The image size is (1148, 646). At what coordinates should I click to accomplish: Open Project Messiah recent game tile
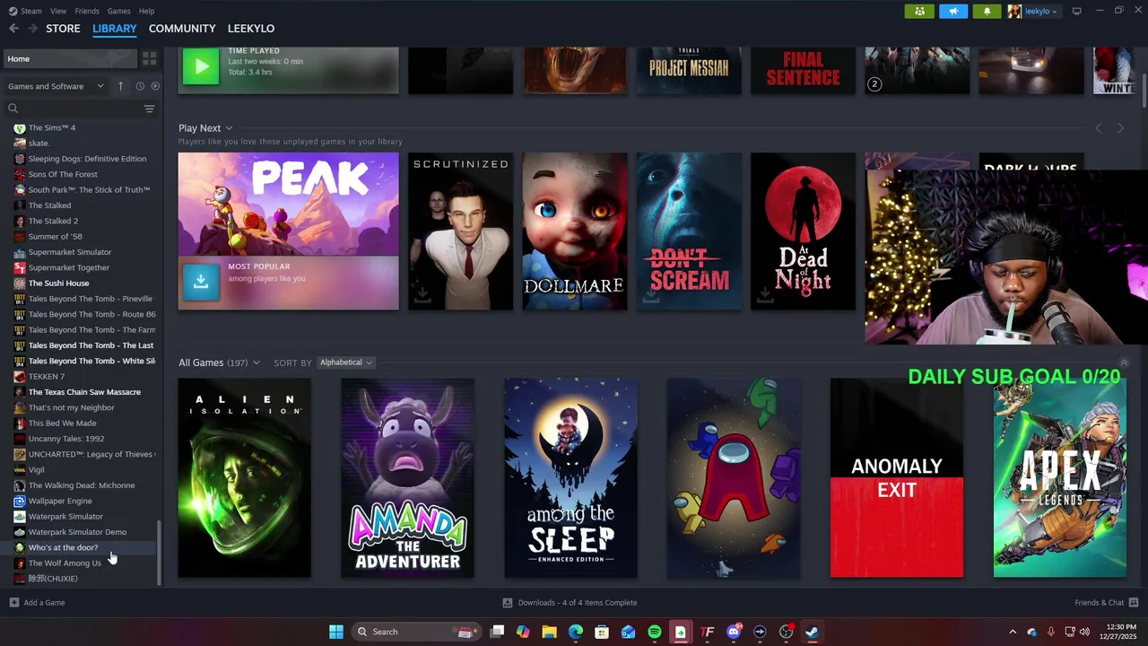tap(689, 71)
